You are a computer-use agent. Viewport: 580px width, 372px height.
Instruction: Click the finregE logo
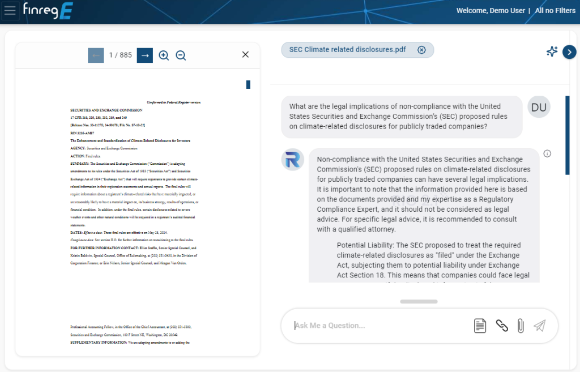click(48, 10)
